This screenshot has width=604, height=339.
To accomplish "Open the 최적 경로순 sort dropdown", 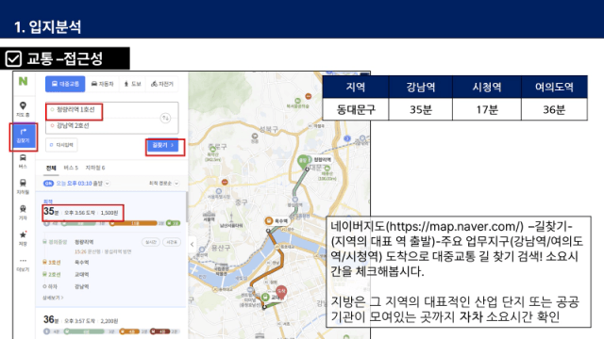I will point(163,184).
